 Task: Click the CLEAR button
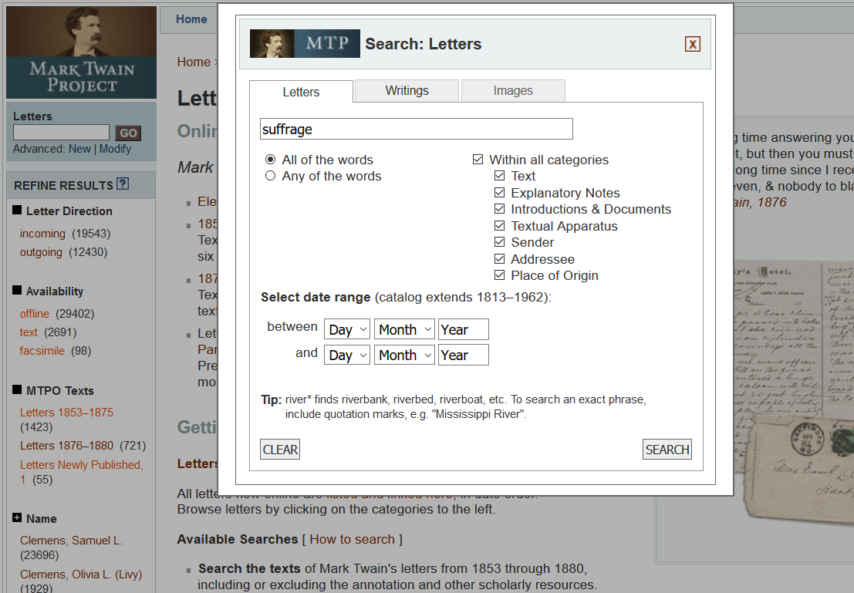tap(280, 450)
